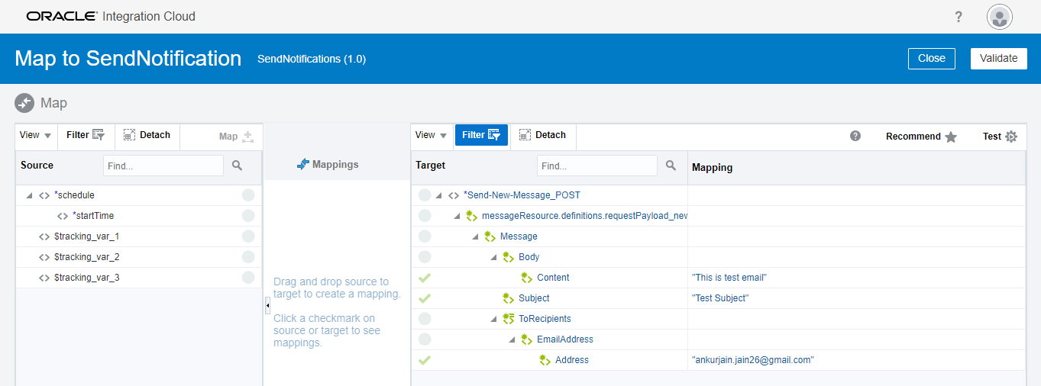
Task: Click the Target Find input field
Action: (x=597, y=165)
